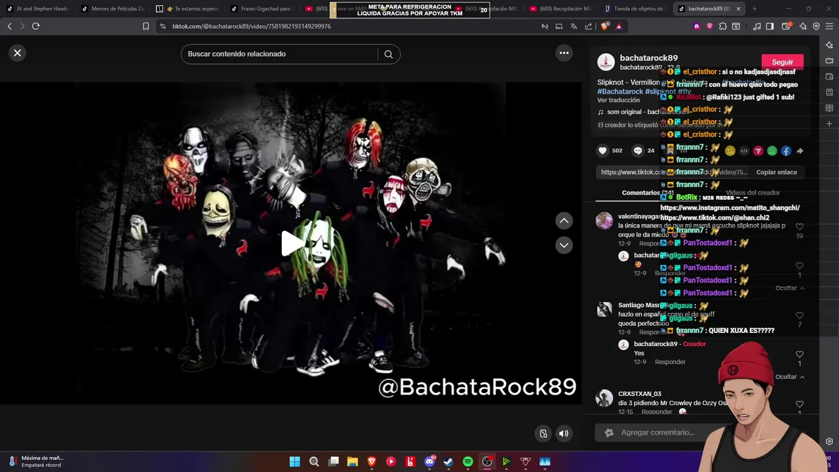Go back in browser
Viewport: 839px width, 472px height.
9,26
